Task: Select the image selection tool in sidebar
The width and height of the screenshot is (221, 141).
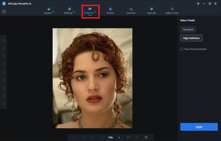Action: pyautogui.click(x=3, y=41)
